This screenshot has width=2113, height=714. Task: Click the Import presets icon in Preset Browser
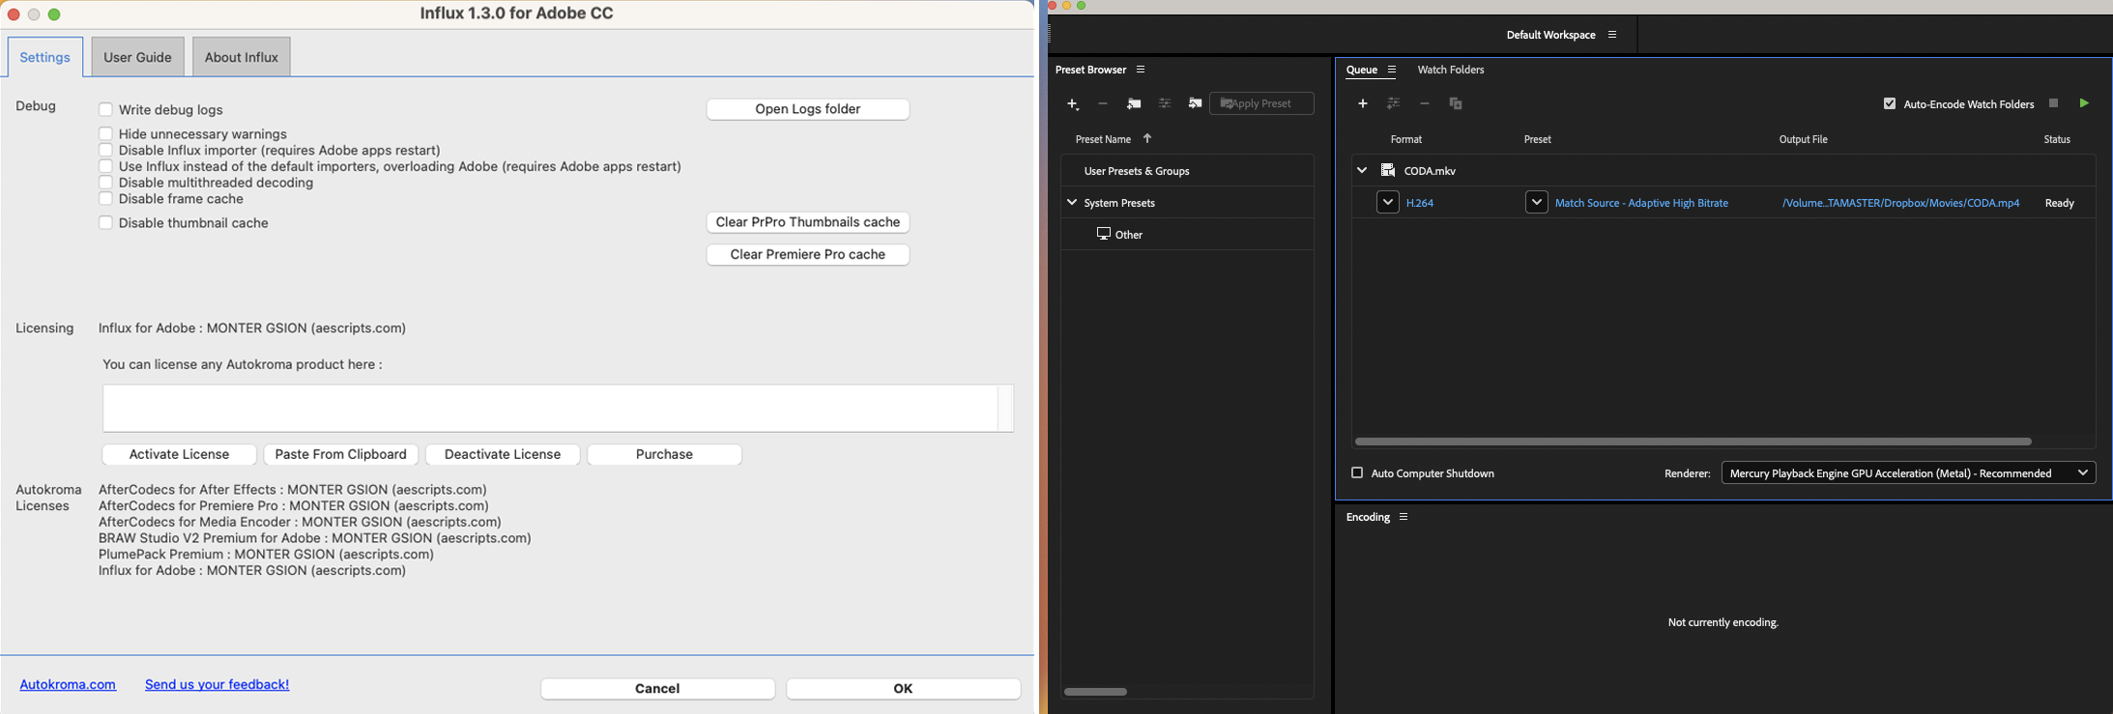(x=1195, y=103)
